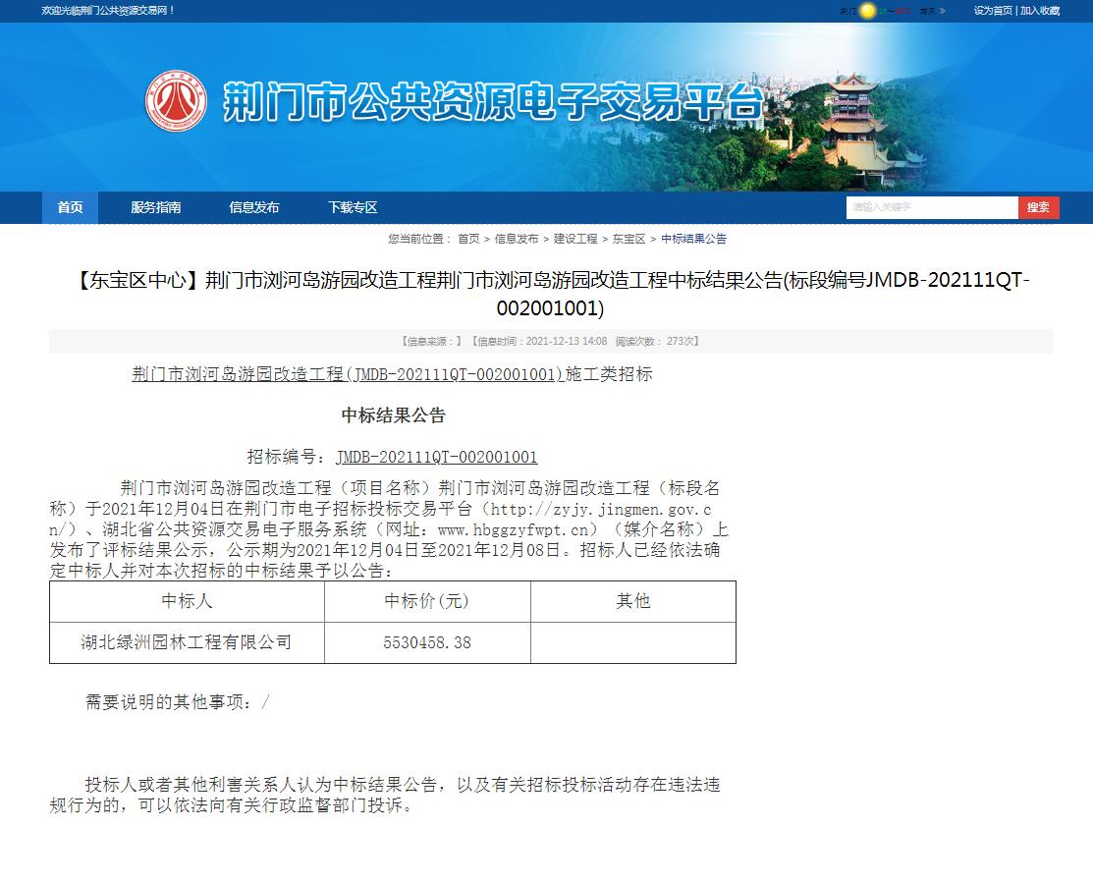Click 设为首页 in the top bar
Viewport: 1093px width, 883px height.
coord(993,11)
